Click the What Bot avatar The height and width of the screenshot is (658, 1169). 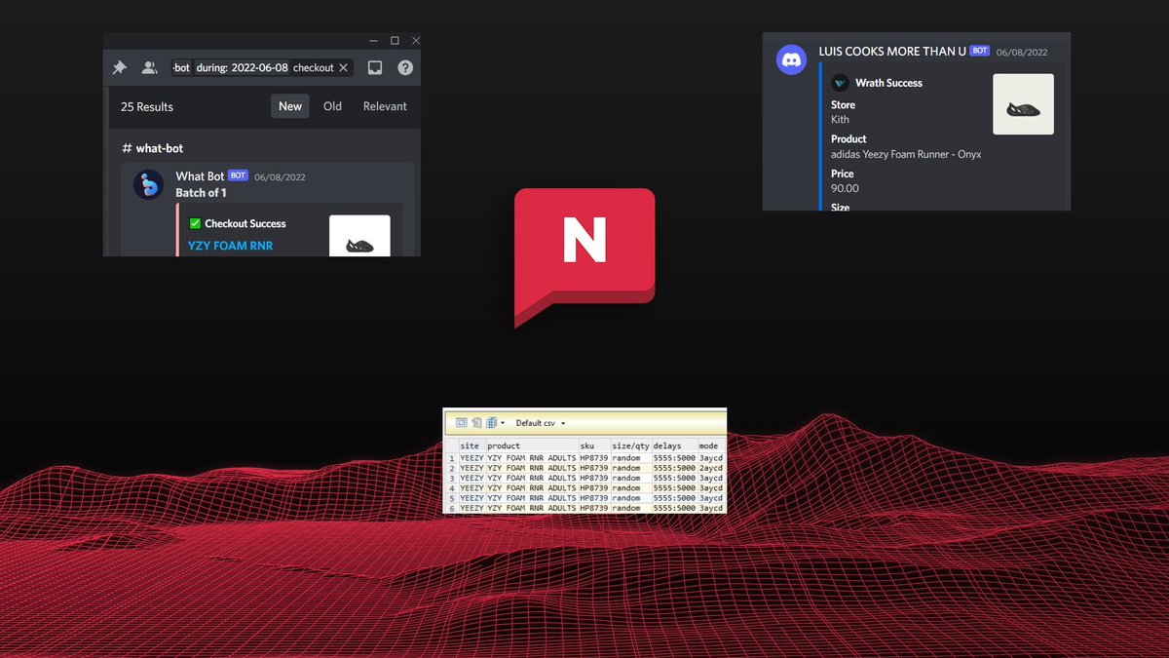pyautogui.click(x=148, y=184)
